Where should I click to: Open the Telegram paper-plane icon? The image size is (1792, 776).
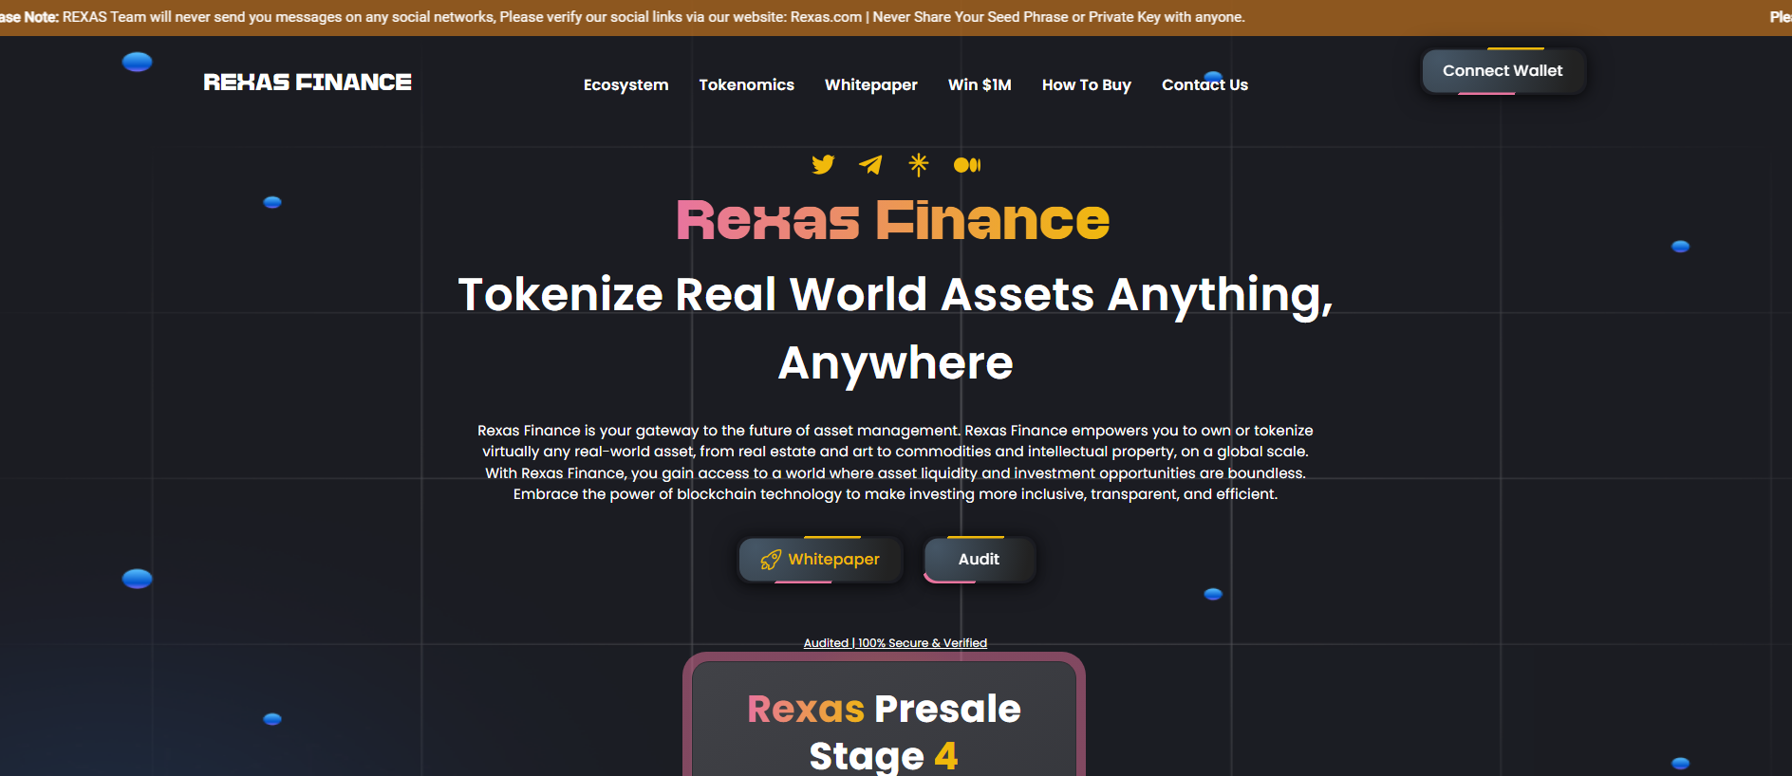click(x=870, y=165)
